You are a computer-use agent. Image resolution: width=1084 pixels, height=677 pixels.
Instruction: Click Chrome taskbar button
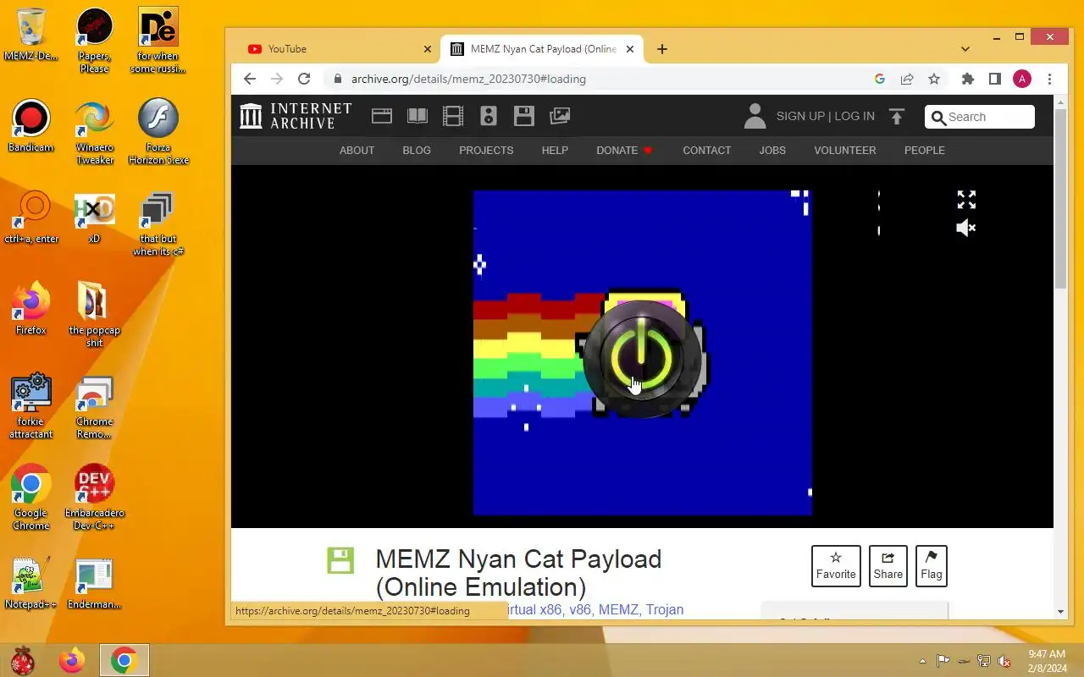pyautogui.click(x=124, y=660)
